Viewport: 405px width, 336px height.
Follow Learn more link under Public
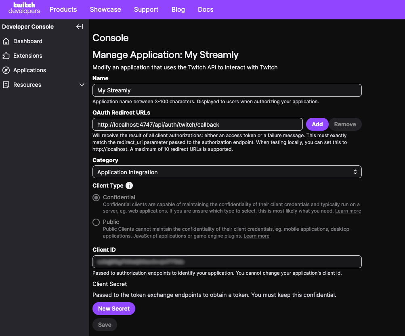(256, 236)
